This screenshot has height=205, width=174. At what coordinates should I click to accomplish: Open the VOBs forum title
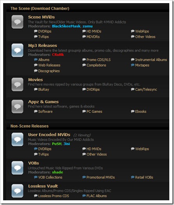click(34, 163)
